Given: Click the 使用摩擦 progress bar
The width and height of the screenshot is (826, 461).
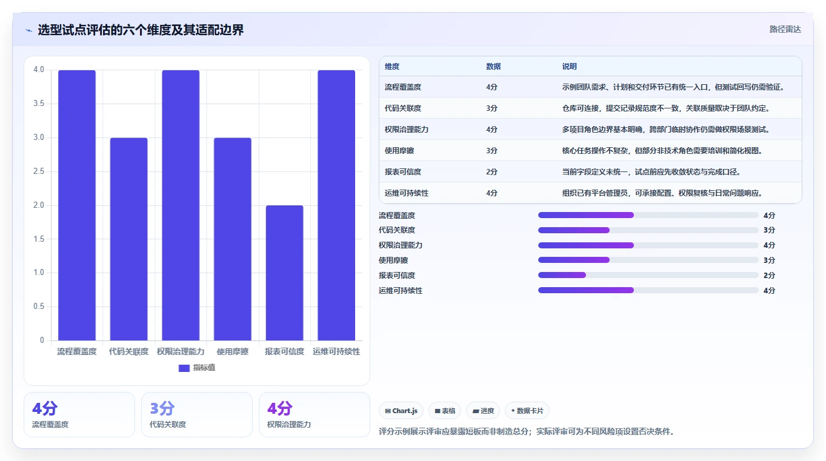Looking at the screenshot, I should (648, 260).
